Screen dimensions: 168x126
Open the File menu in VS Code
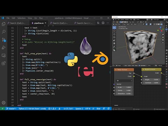tap(8, 18)
